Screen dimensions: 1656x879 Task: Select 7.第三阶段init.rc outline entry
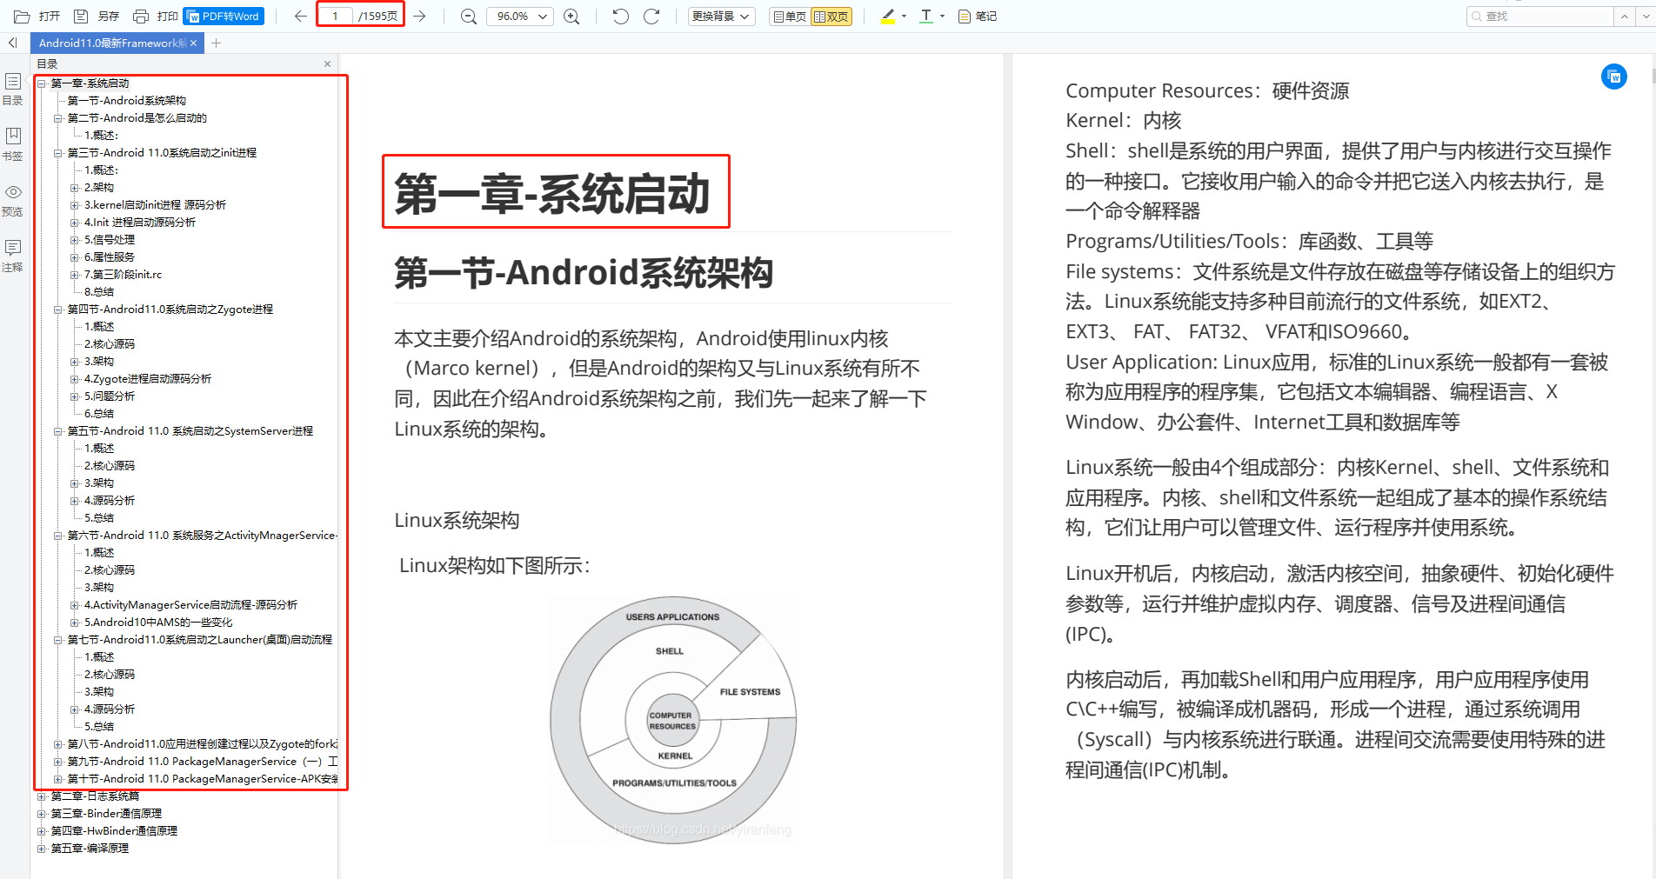click(x=123, y=275)
